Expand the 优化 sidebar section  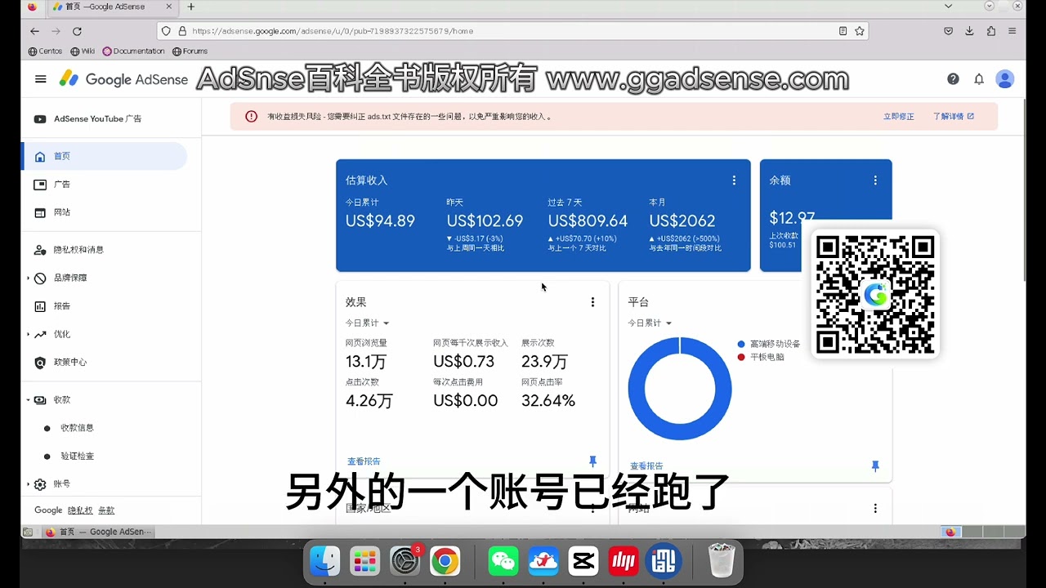(29, 334)
